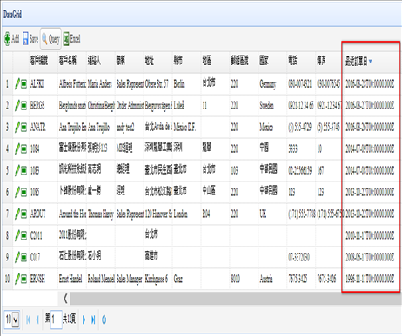Click the green icon for C2011

[23, 235]
